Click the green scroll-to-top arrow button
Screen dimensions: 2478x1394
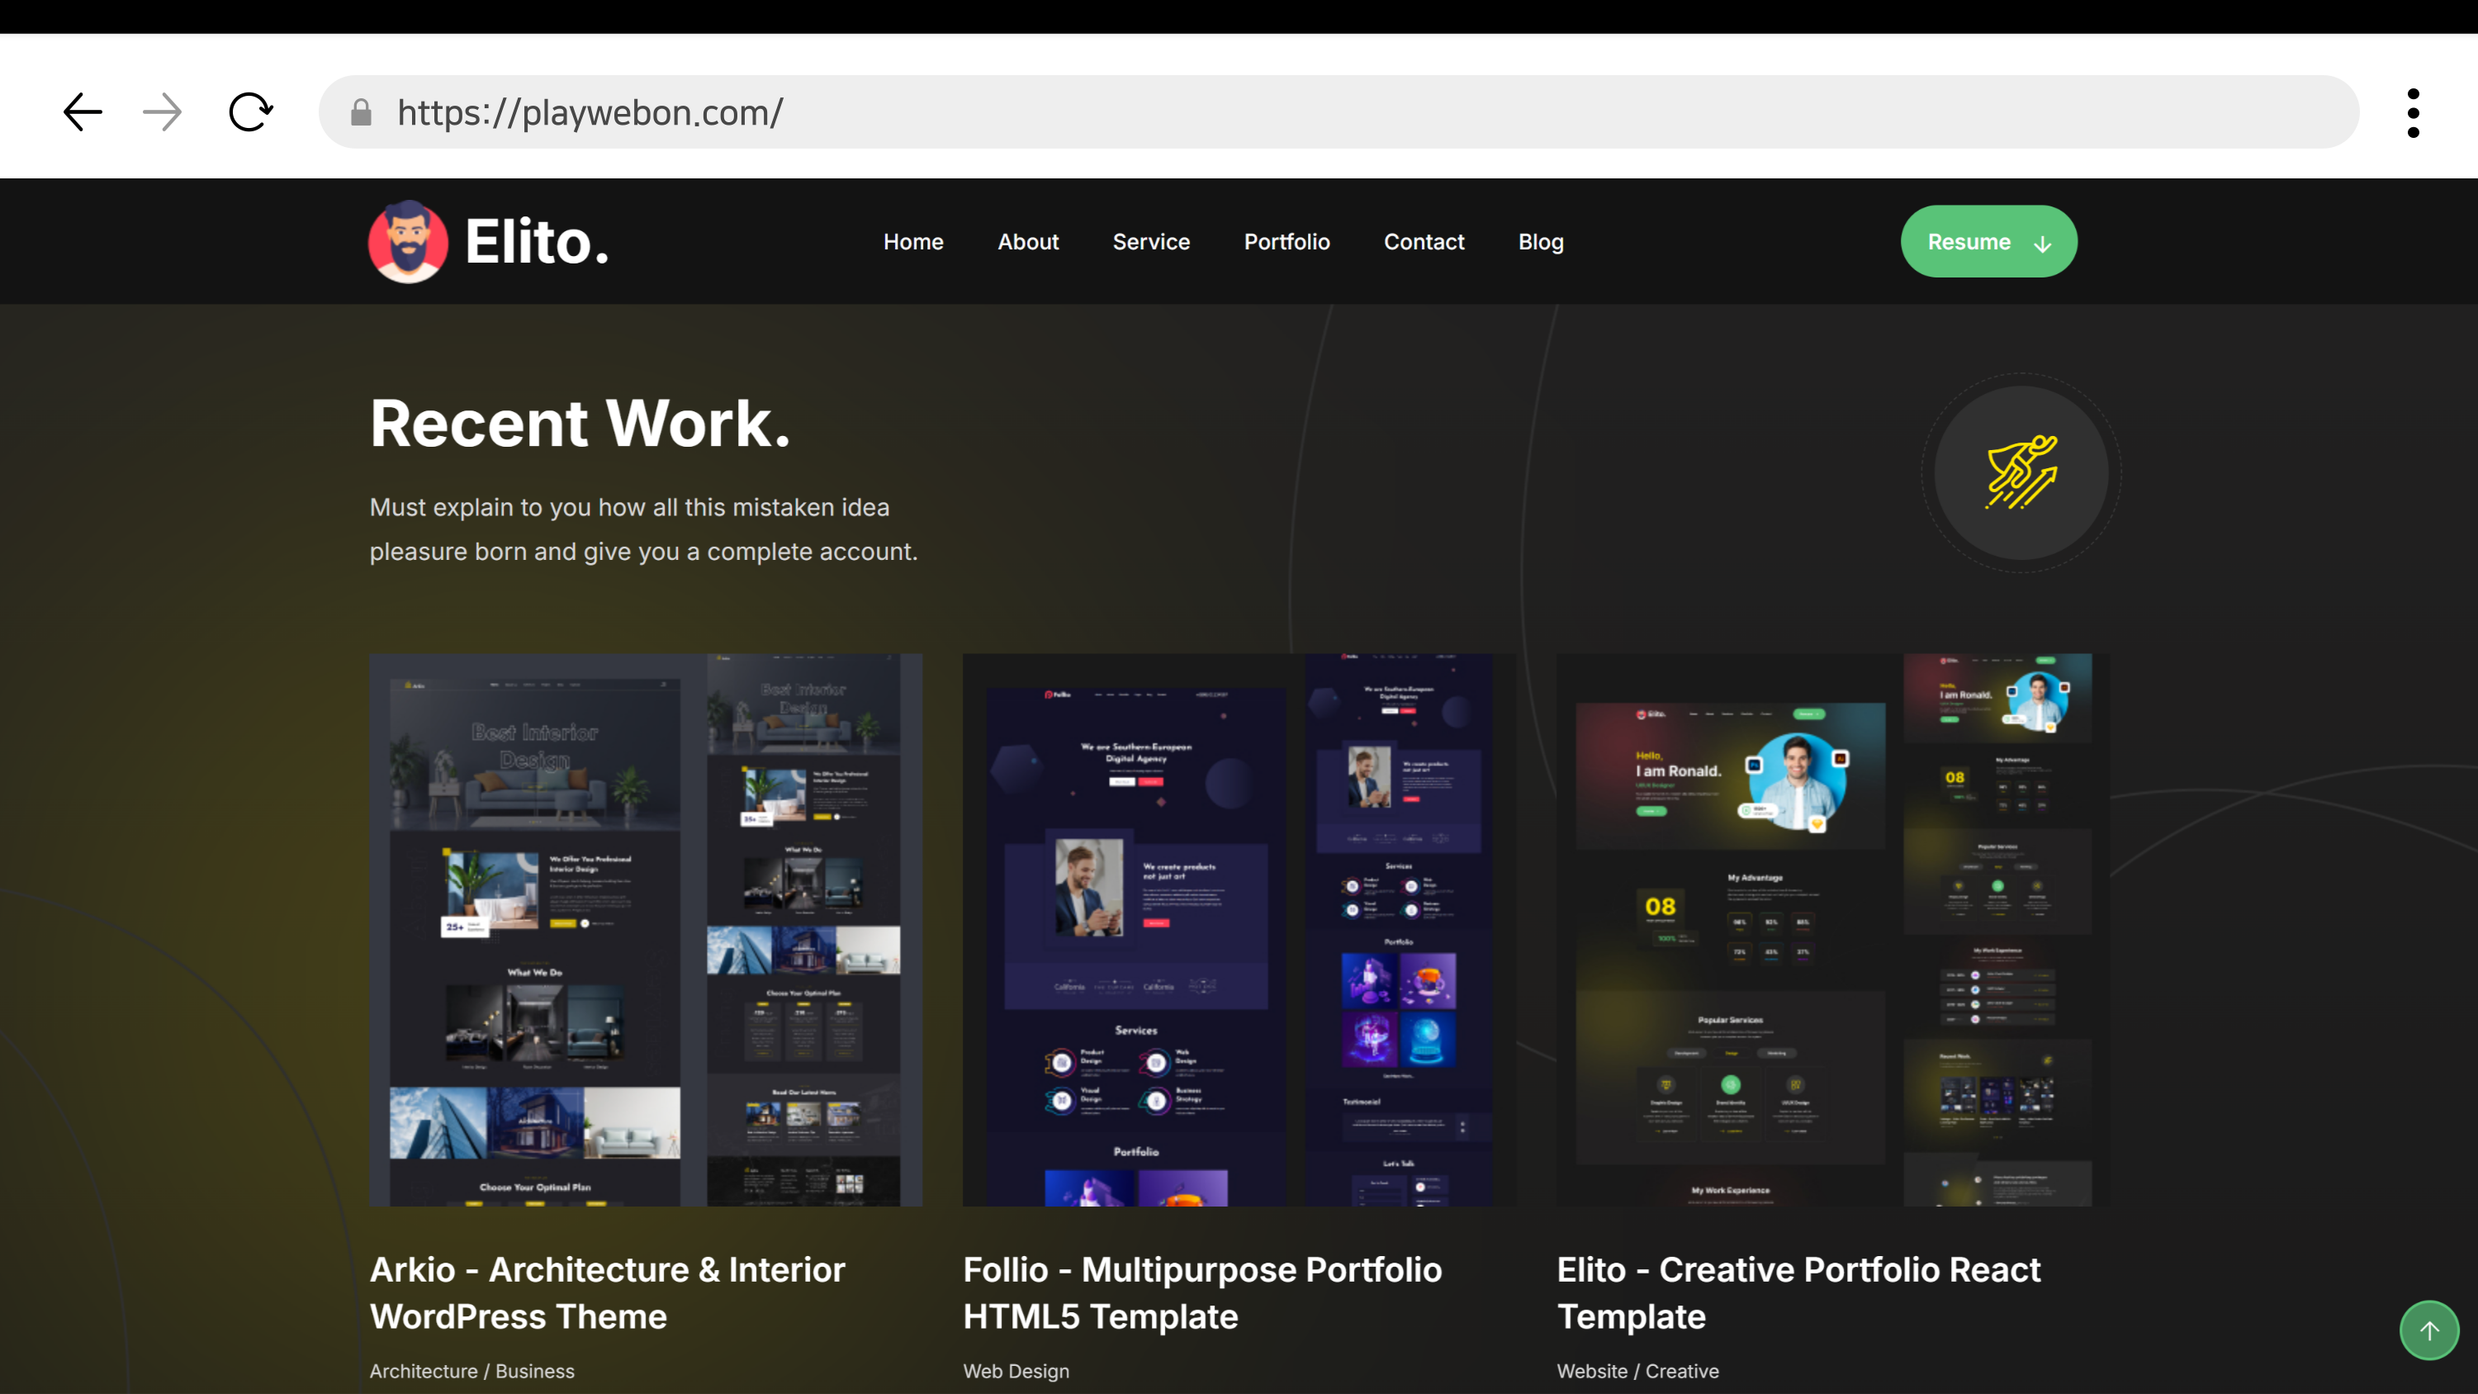(2428, 1330)
